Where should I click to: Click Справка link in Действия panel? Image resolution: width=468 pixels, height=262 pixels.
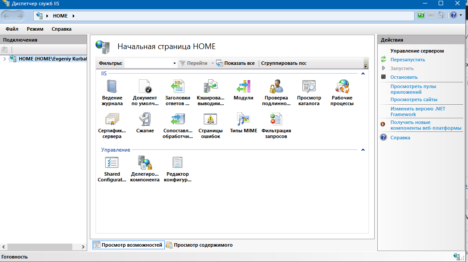point(400,138)
